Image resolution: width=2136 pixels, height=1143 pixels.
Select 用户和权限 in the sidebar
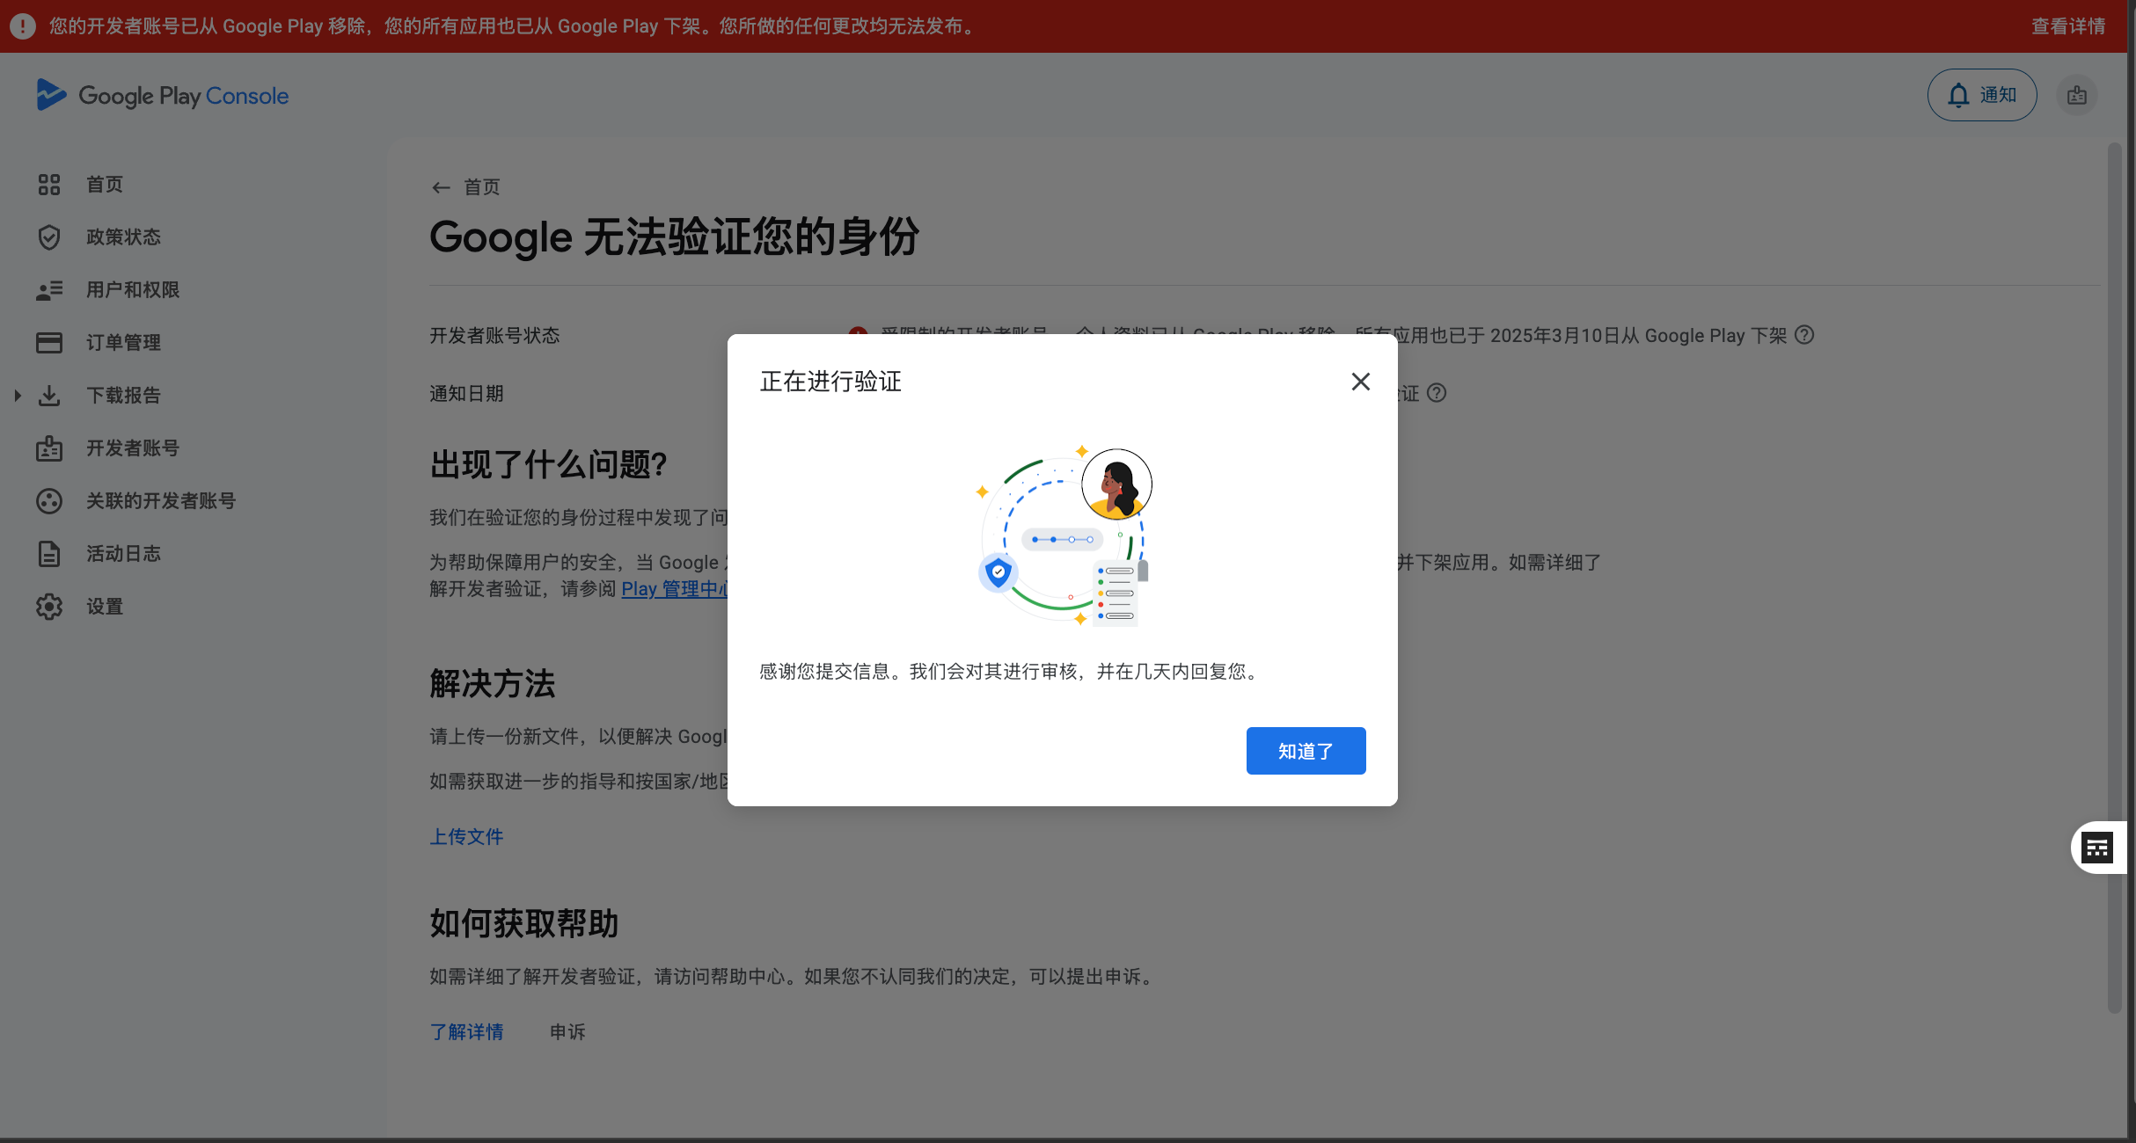point(134,289)
